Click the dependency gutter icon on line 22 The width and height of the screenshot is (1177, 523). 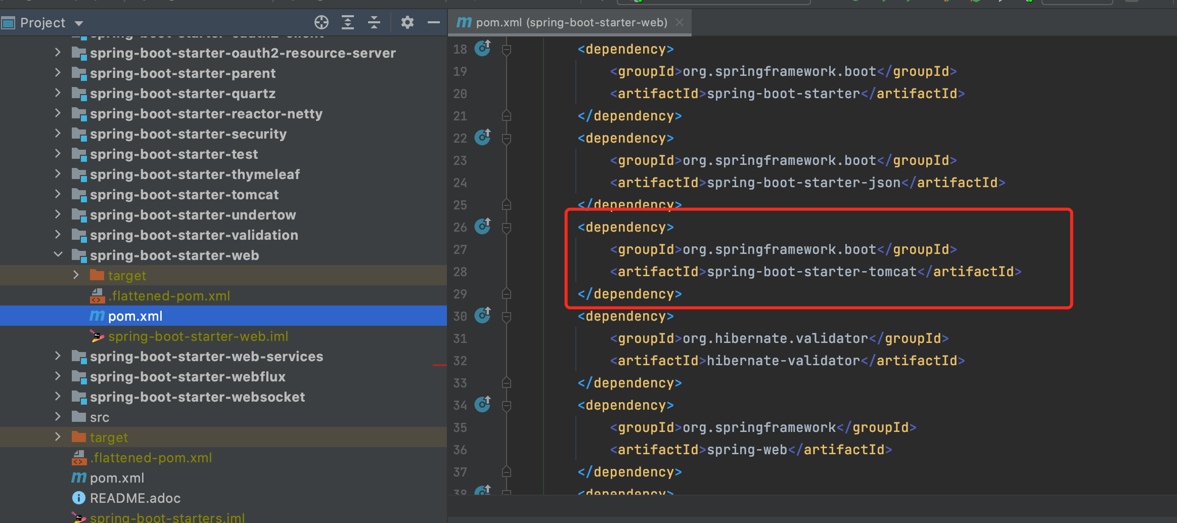coord(483,137)
